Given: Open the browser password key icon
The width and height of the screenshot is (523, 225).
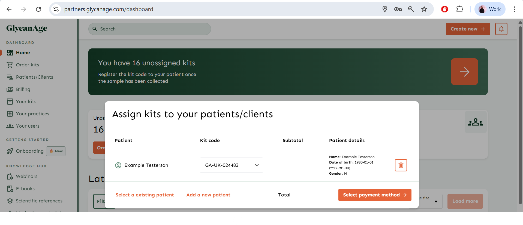Looking at the screenshot, I should [398, 9].
